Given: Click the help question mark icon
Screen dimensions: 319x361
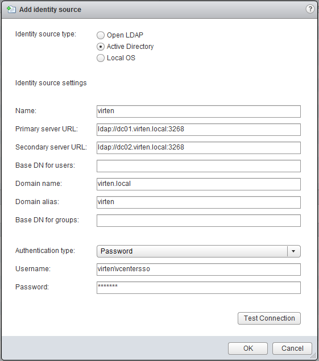Looking at the screenshot, I should 310,9.
